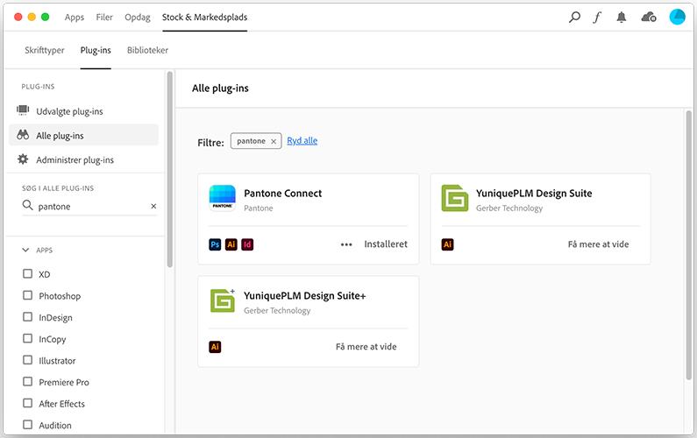The width and height of the screenshot is (697, 438).
Task: Clear the pantone search field text
Action: click(153, 206)
